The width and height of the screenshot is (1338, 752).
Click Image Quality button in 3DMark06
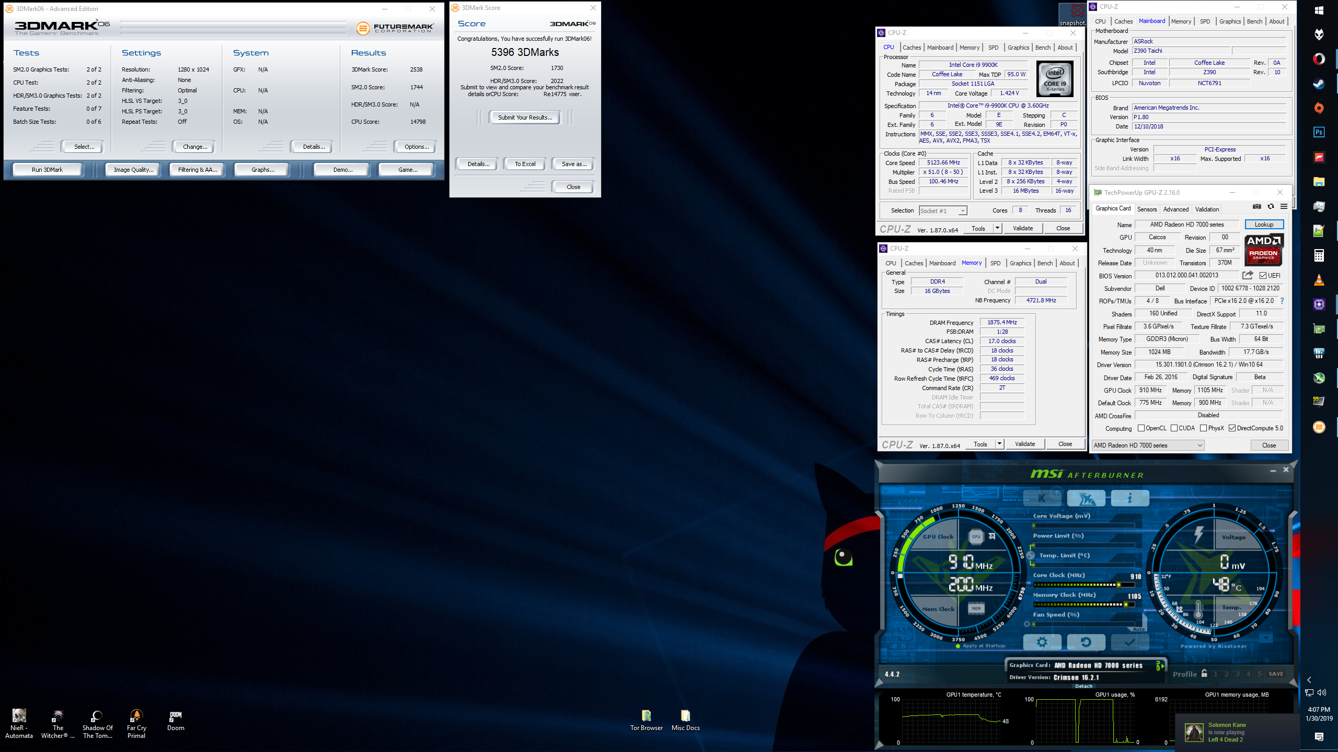point(134,170)
